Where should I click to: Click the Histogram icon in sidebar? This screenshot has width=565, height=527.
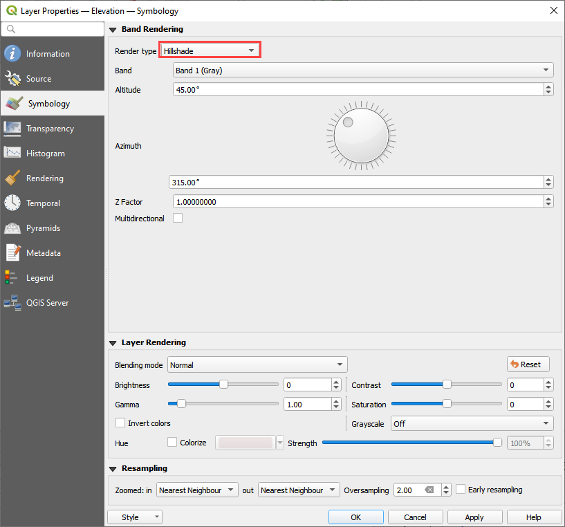coord(12,154)
